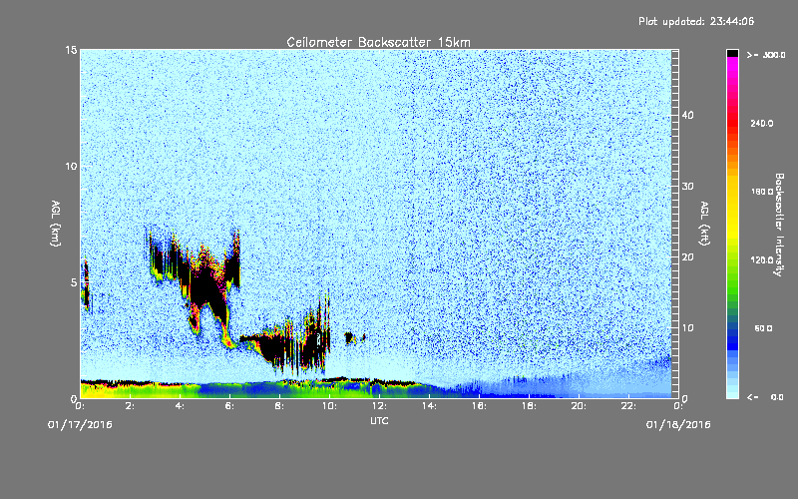Click the '20' kft tick label
Image resolution: width=798 pixels, height=499 pixels.
687,257
